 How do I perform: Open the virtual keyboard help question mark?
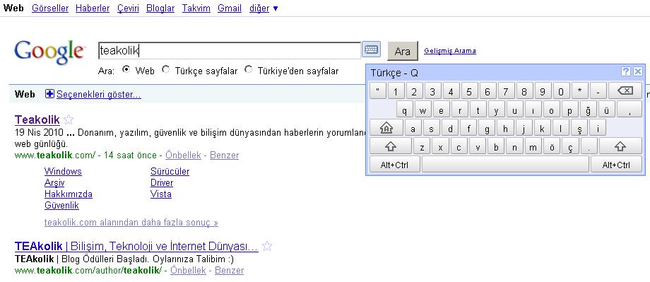pos(625,72)
